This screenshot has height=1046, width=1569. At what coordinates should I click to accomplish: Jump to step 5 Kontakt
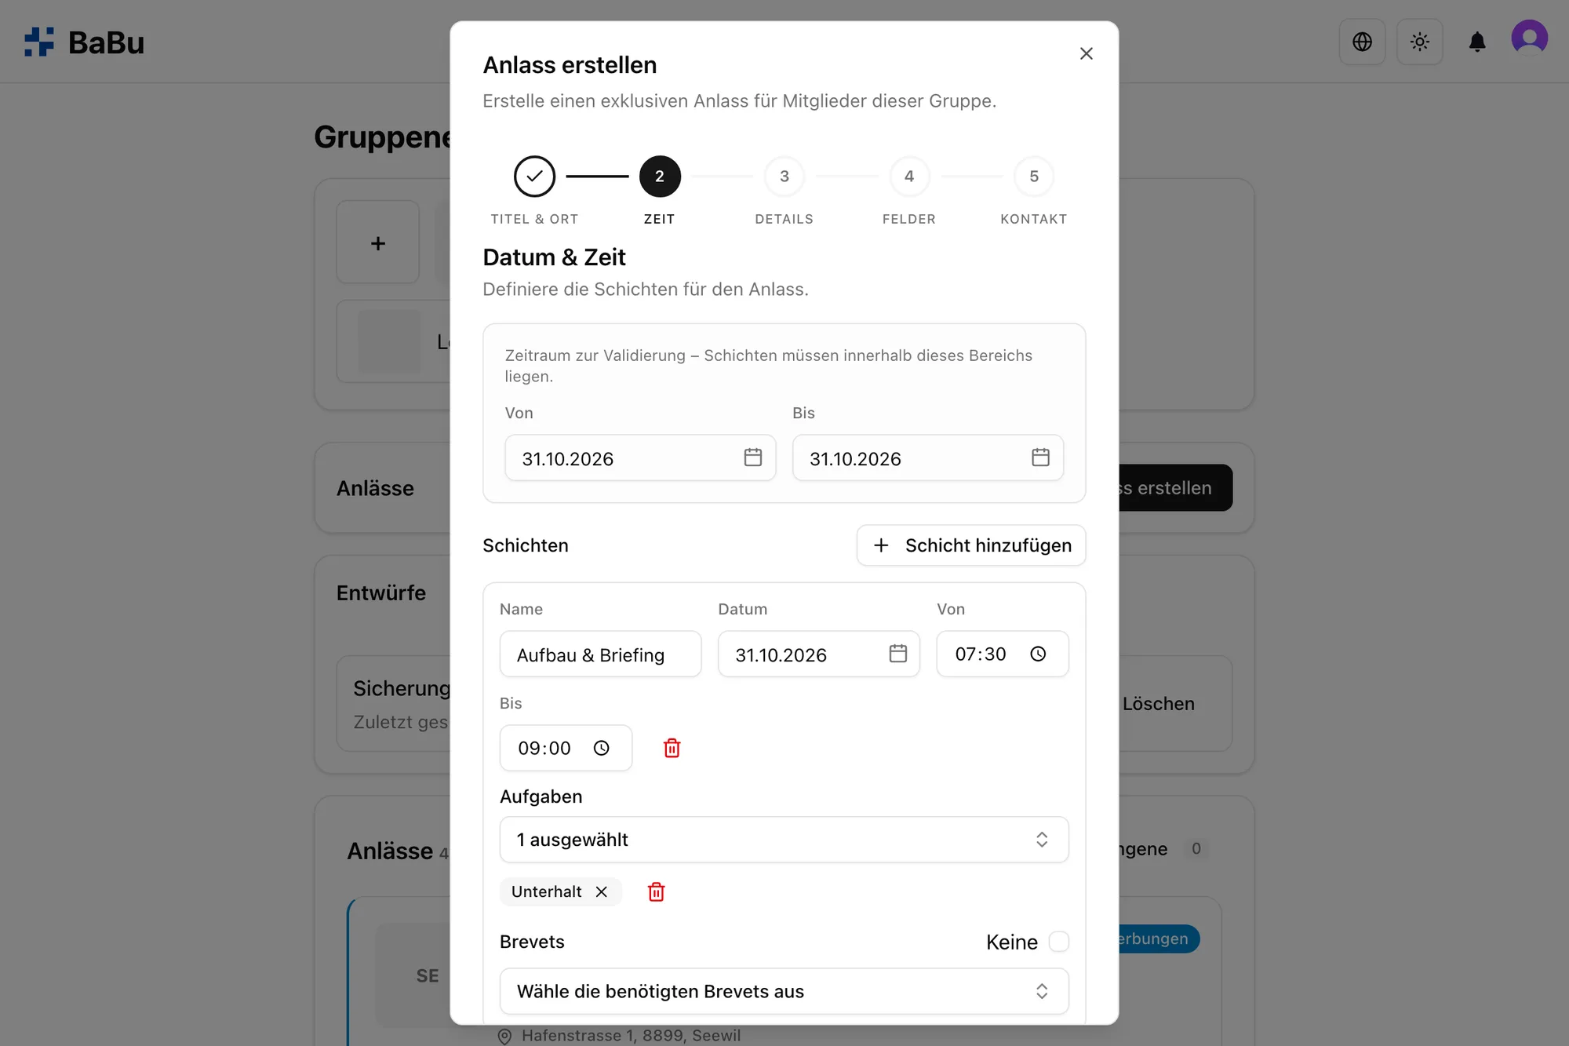click(x=1033, y=177)
